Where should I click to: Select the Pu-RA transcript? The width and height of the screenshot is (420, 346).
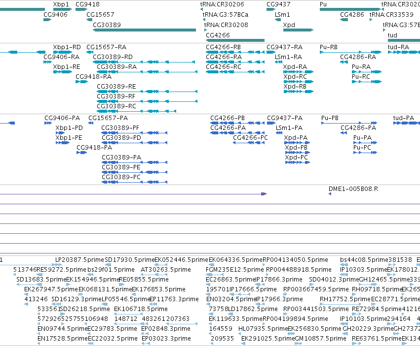(x=367, y=72)
